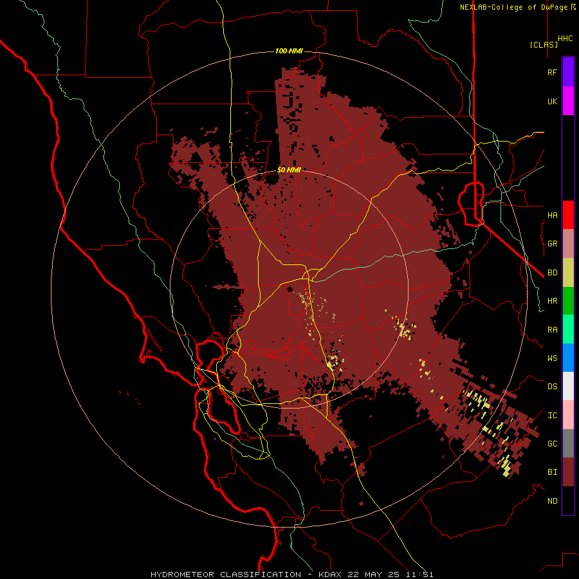Click the '[CLAS]' units label
Image resolution: width=579 pixels, height=579 pixels.
(x=544, y=44)
